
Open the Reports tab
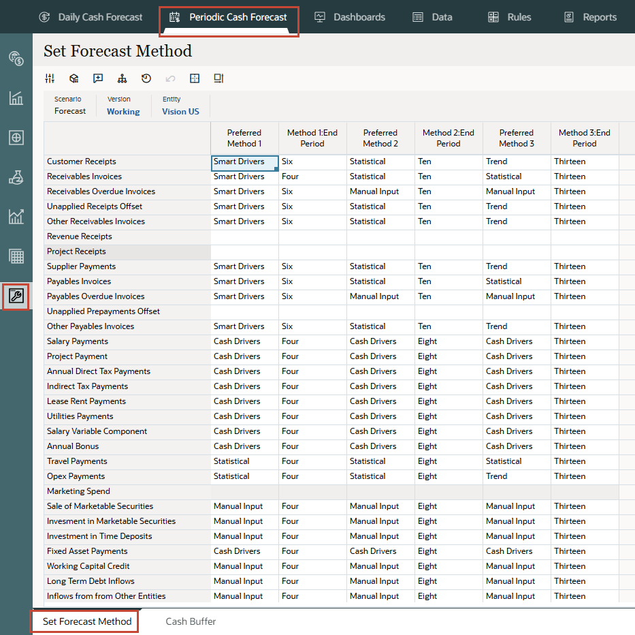pyautogui.click(x=590, y=17)
